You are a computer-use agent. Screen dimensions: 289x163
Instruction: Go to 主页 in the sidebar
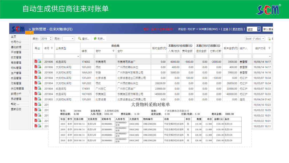14,37
